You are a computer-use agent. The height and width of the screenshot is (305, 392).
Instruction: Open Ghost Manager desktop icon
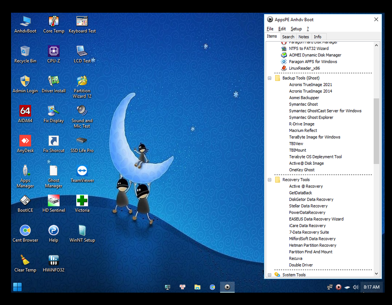(53, 177)
